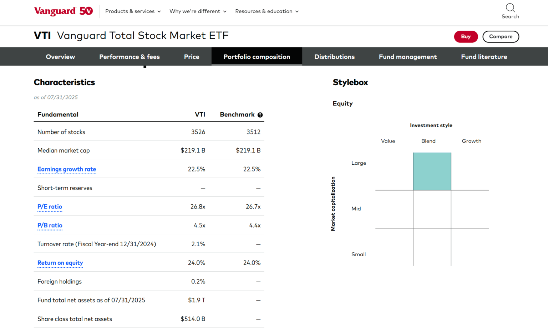This screenshot has height=334, width=548.
Task: Click the Compare button
Action: (501, 36)
